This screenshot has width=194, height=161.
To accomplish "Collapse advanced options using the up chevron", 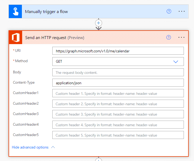I will [x=53, y=147].
